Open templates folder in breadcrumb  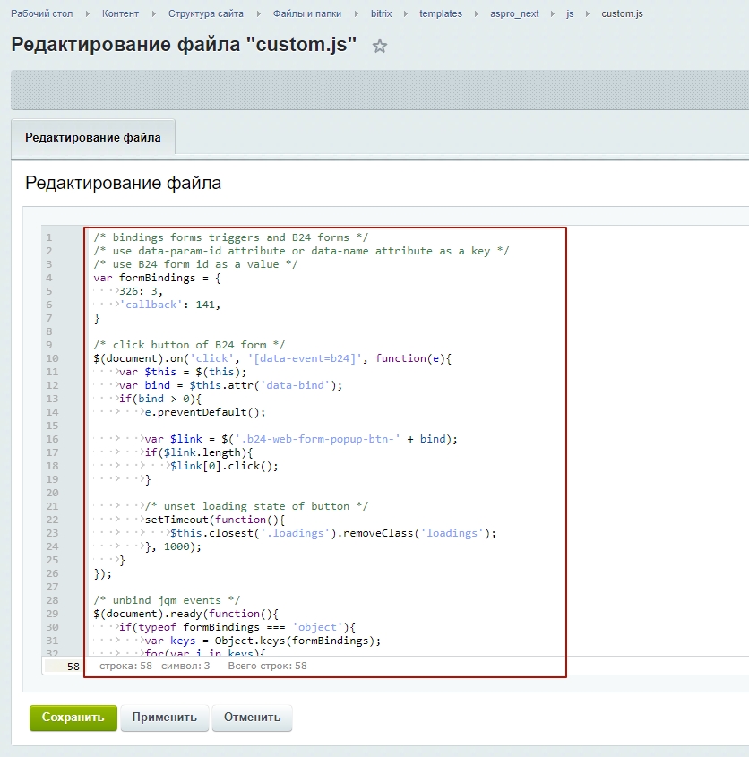click(x=441, y=13)
